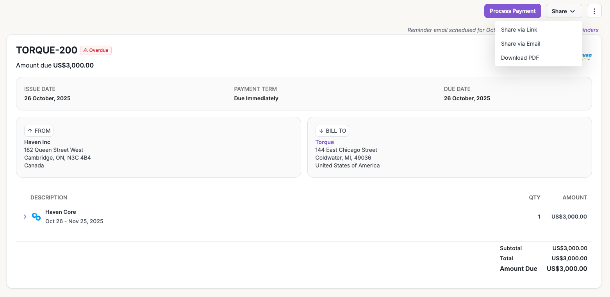This screenshot has width=610, height=297.
Task: Click the TORQUE-200 invoice heading
Action: tap(46, 50)
